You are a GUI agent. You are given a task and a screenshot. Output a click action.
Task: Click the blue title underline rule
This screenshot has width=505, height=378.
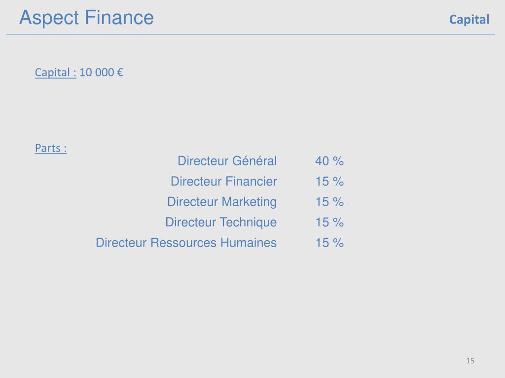pyautogui.click(x=250, y=34)
